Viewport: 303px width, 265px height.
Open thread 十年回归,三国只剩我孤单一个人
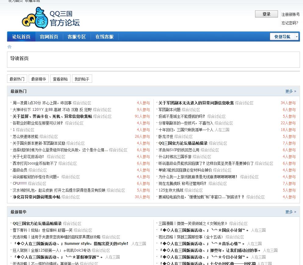(x=186, y=130)
